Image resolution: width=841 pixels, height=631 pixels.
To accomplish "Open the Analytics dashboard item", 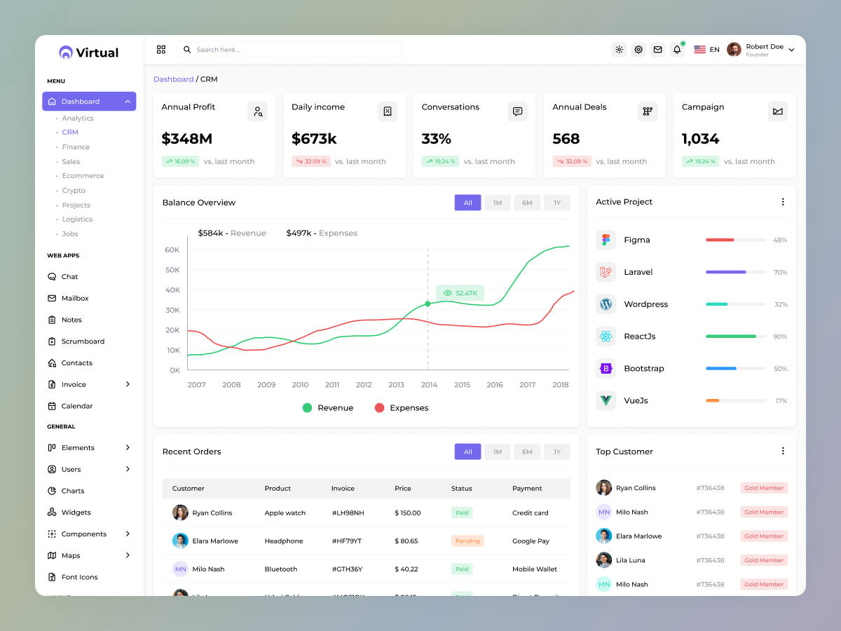I will [x=79, y=118].
